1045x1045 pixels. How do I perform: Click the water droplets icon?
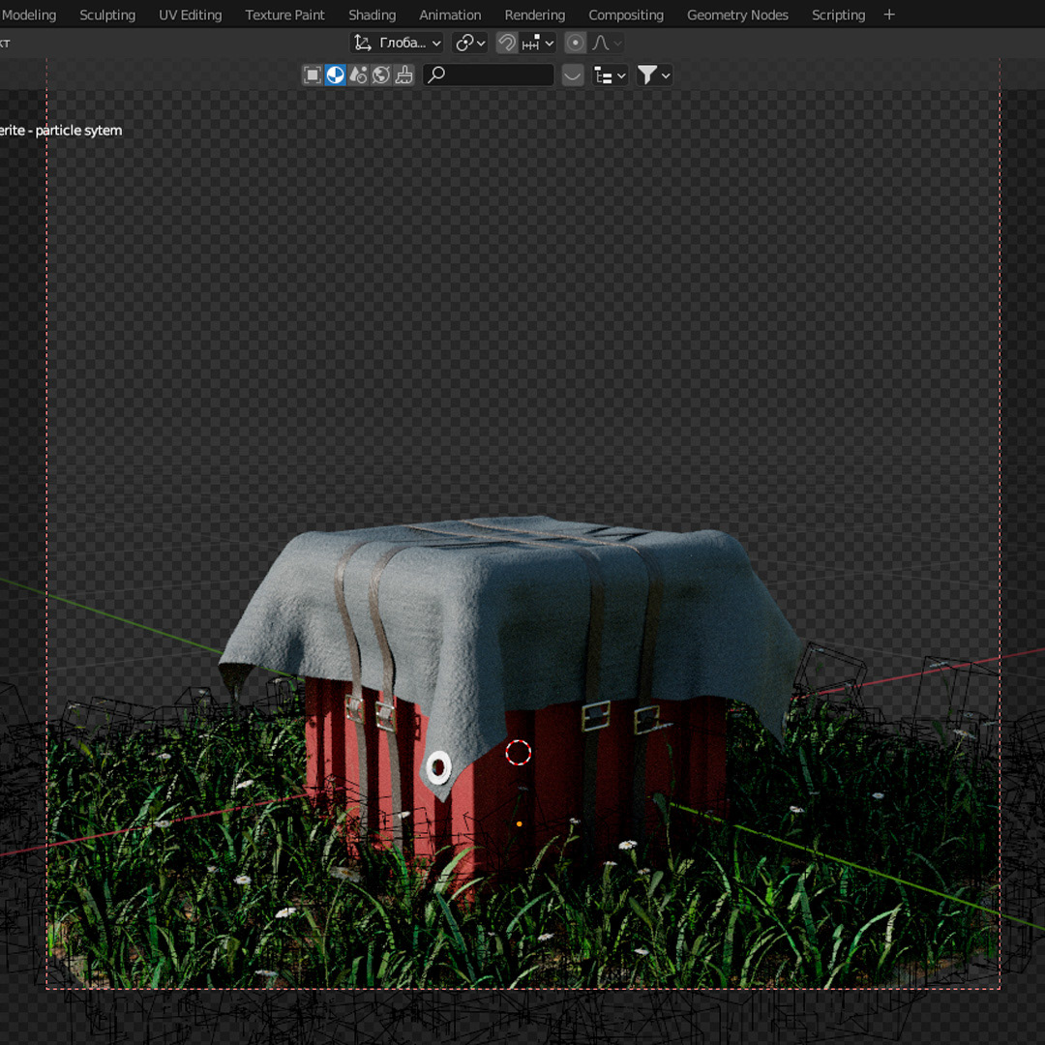point(358,75)
